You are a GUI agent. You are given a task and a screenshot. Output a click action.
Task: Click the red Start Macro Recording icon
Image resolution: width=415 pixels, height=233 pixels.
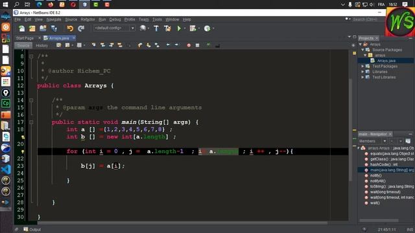click(189, 45)
